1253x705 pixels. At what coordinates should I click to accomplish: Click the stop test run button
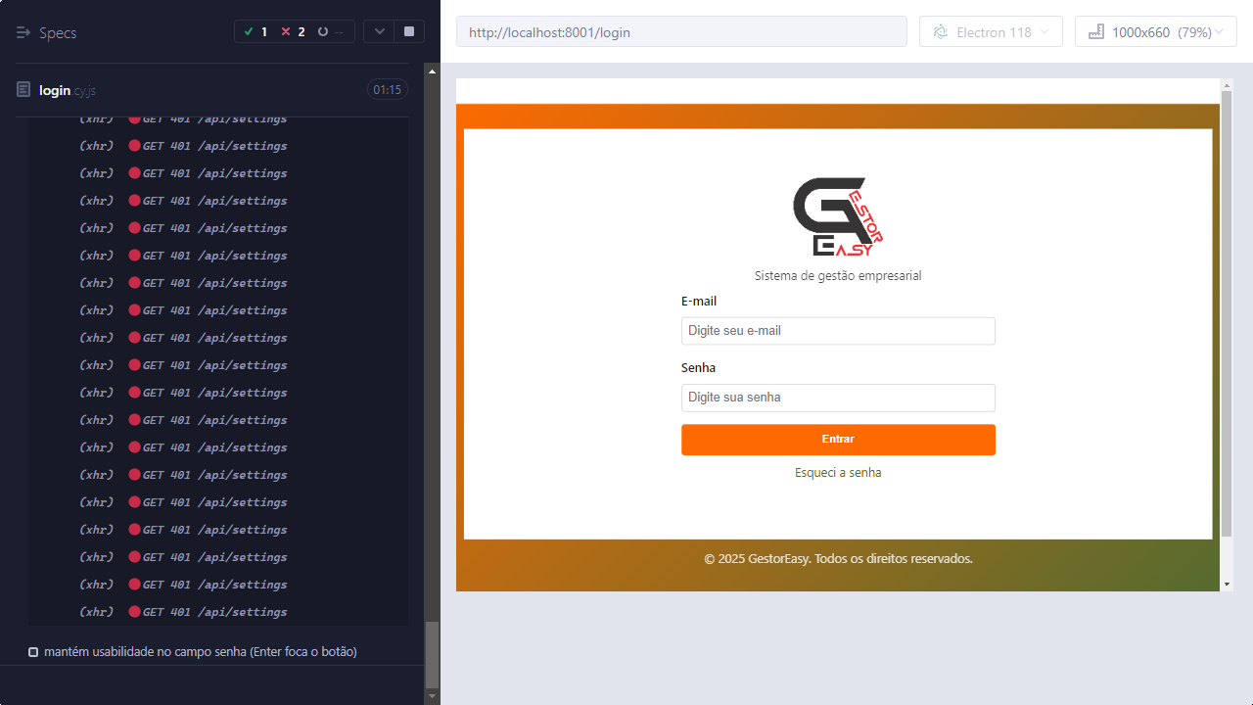pyautogui.click(x=409, y=31)
